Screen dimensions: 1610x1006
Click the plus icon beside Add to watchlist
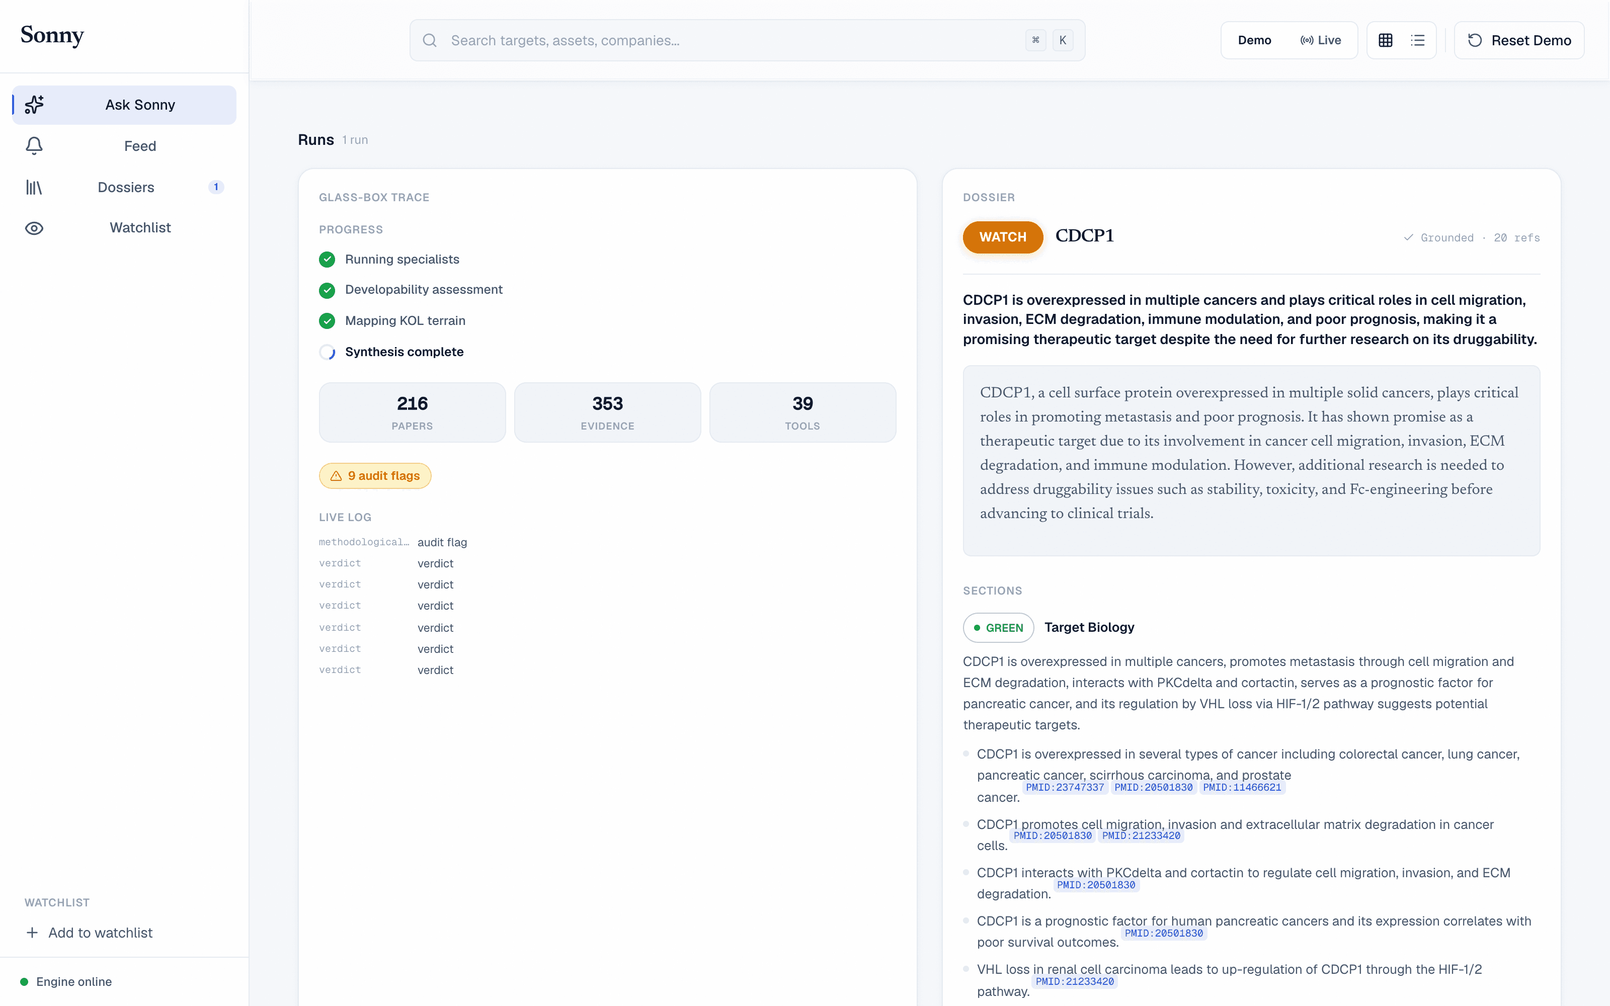pyautogui.click(x=32, y=933)
